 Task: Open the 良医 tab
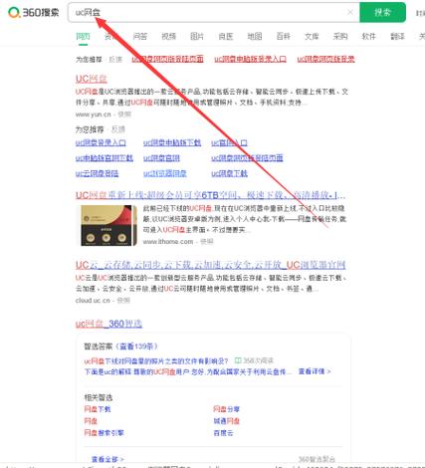[226, 36]
